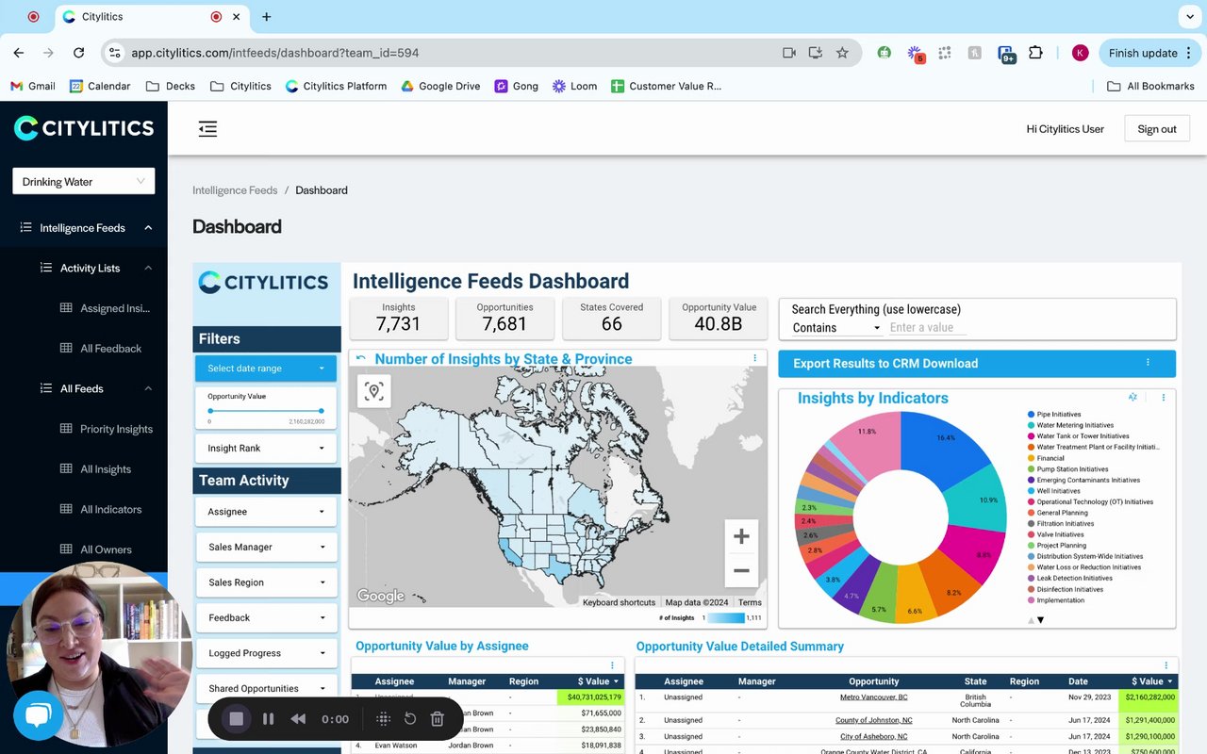This screenshot has height=754, width=1207.
Task: Open three-dot menu for Insights by Indicators
Action: [x=1164, y=398]
